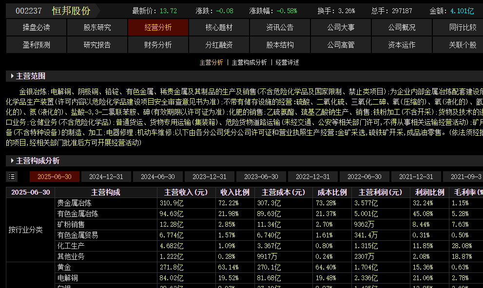Select the 2022-12-31 report period
Viewport: 483px width, 288px height.
(312, 177)
